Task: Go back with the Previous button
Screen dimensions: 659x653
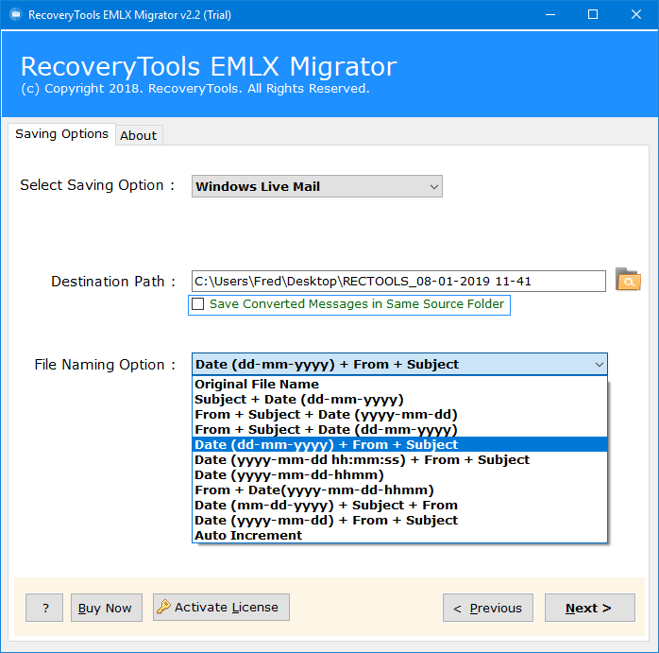Action: tap(488, 608)
